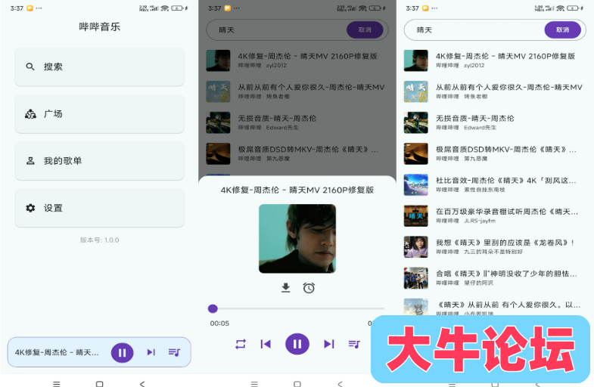The width and height of the screenshot is (594, 387).
Task: Tap the mini player song title 4K修复-周杰伦
Action: coord(57,352)
